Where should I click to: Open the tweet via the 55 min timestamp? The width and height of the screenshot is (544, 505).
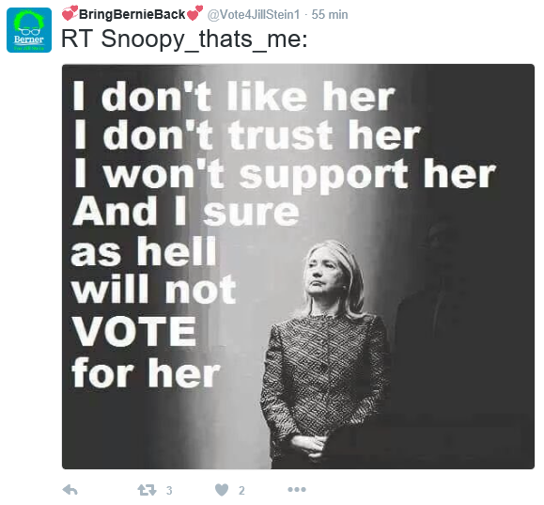330,15
